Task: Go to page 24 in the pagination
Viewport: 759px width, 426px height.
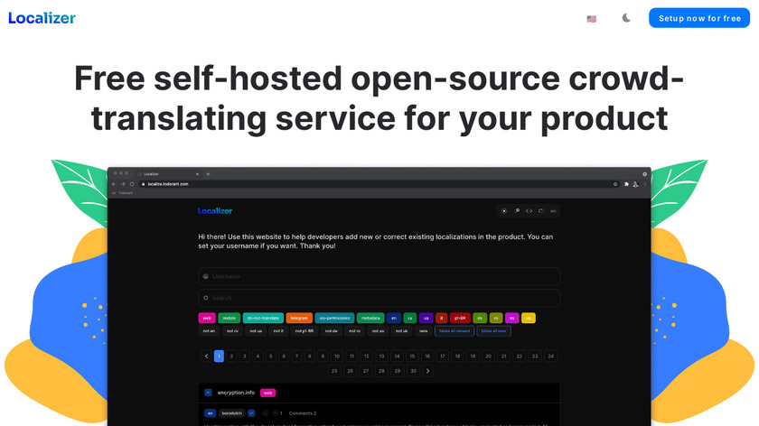Action: [x=551, y=357]
